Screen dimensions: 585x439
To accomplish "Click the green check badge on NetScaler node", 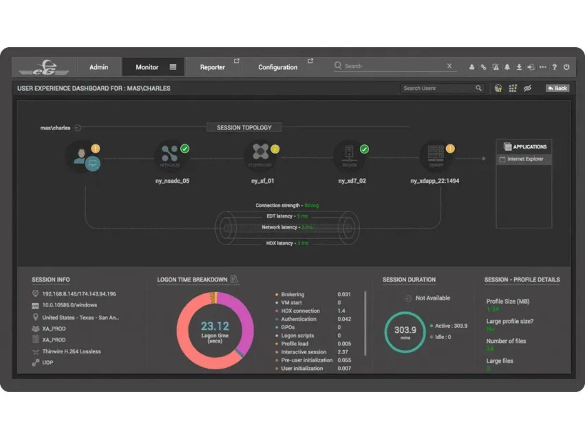I will (x=185, y=148).
